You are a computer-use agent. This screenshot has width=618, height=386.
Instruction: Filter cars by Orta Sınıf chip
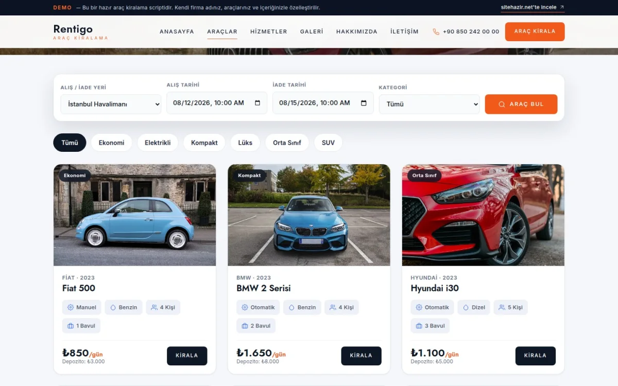[287, 143]
